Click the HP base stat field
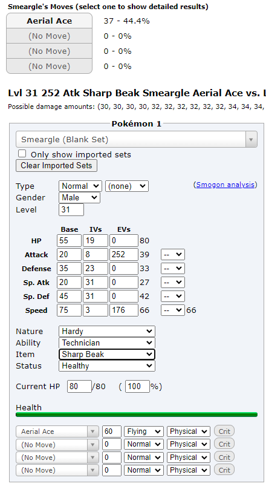 coord(70,241)
